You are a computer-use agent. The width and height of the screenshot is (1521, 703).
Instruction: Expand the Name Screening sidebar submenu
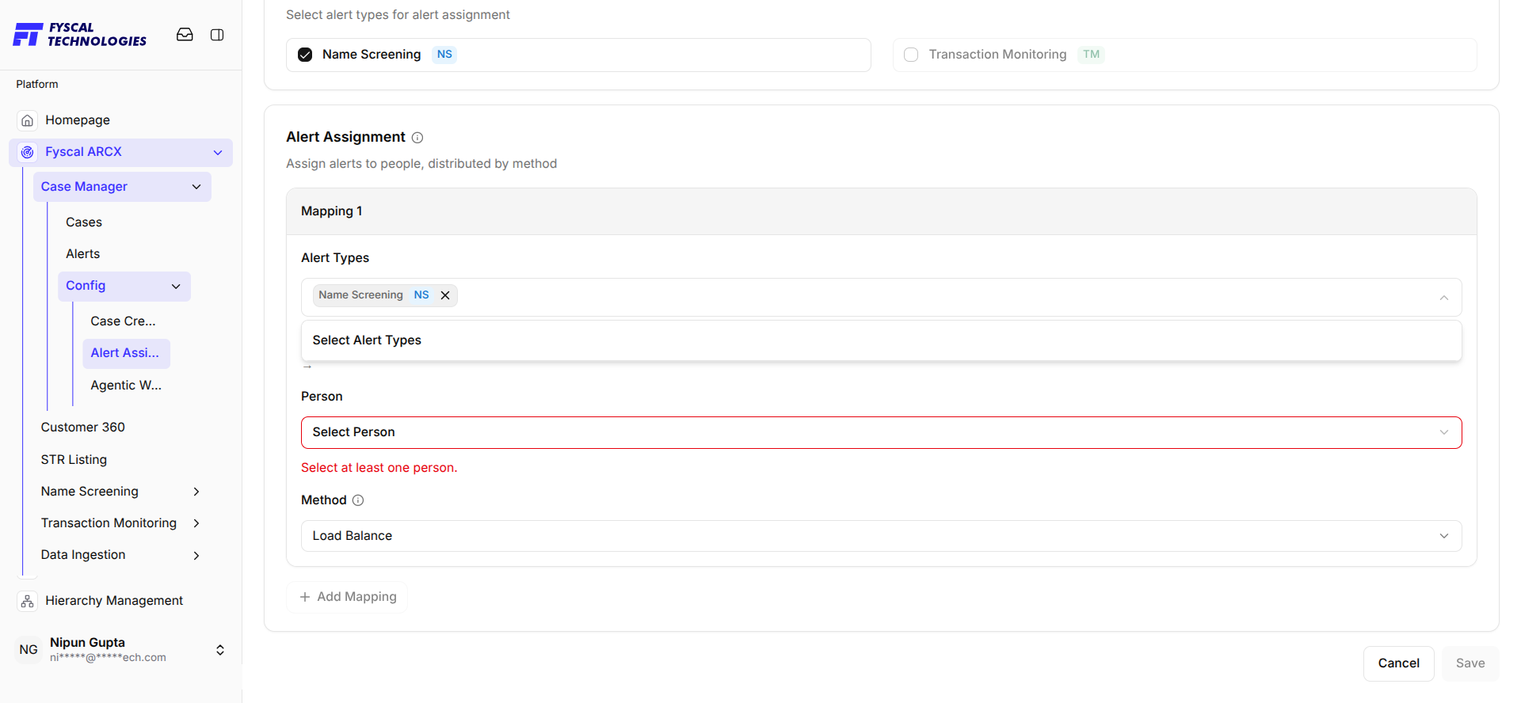[x=196, y=492]
